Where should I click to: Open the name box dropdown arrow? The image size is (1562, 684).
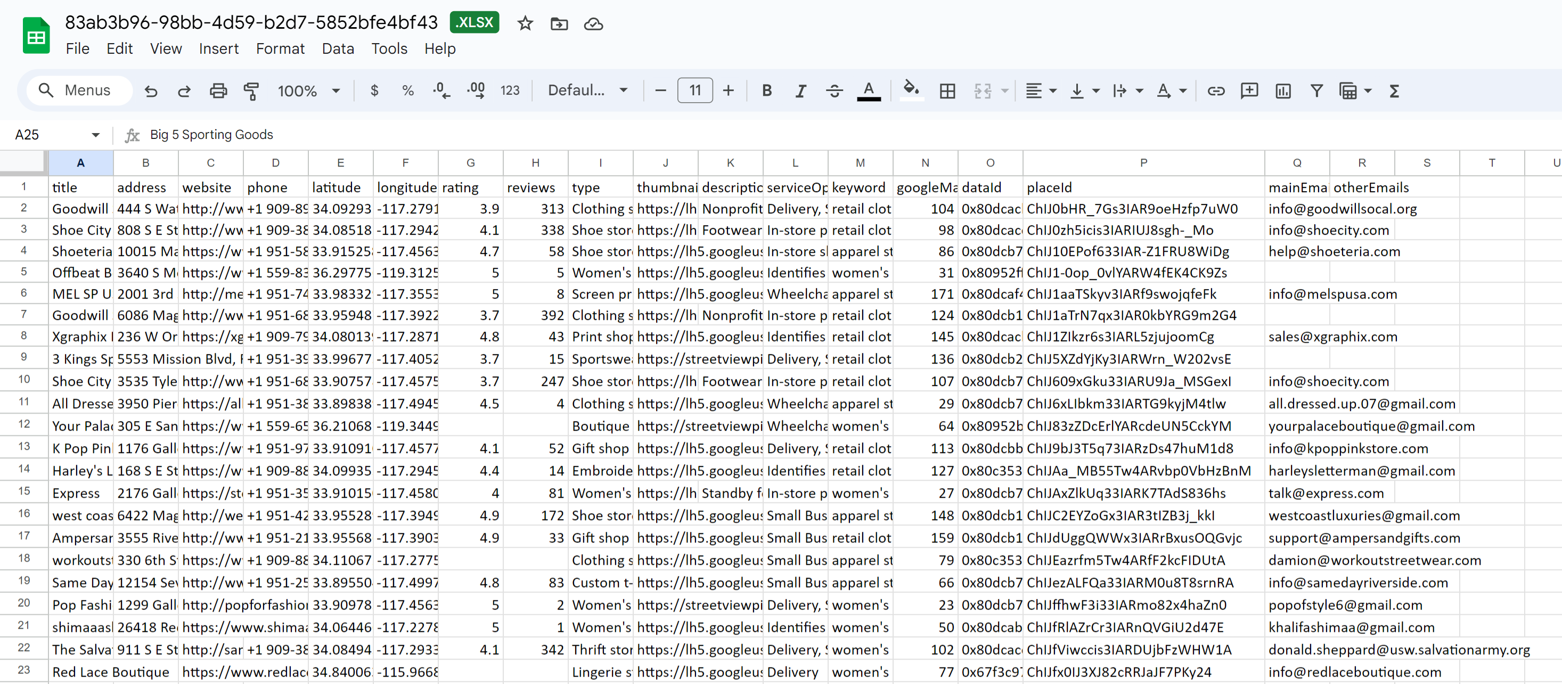(95, 135)
